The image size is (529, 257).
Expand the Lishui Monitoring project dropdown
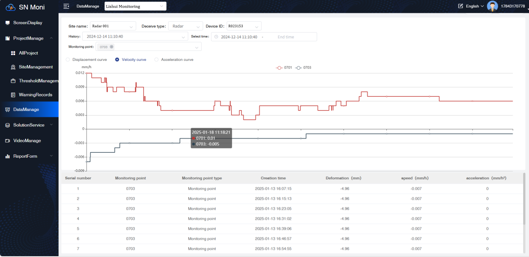coord(135,6)
